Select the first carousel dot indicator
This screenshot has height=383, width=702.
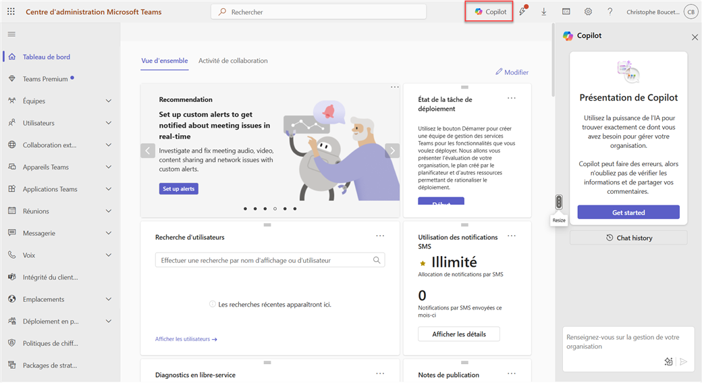coord(245,209)
